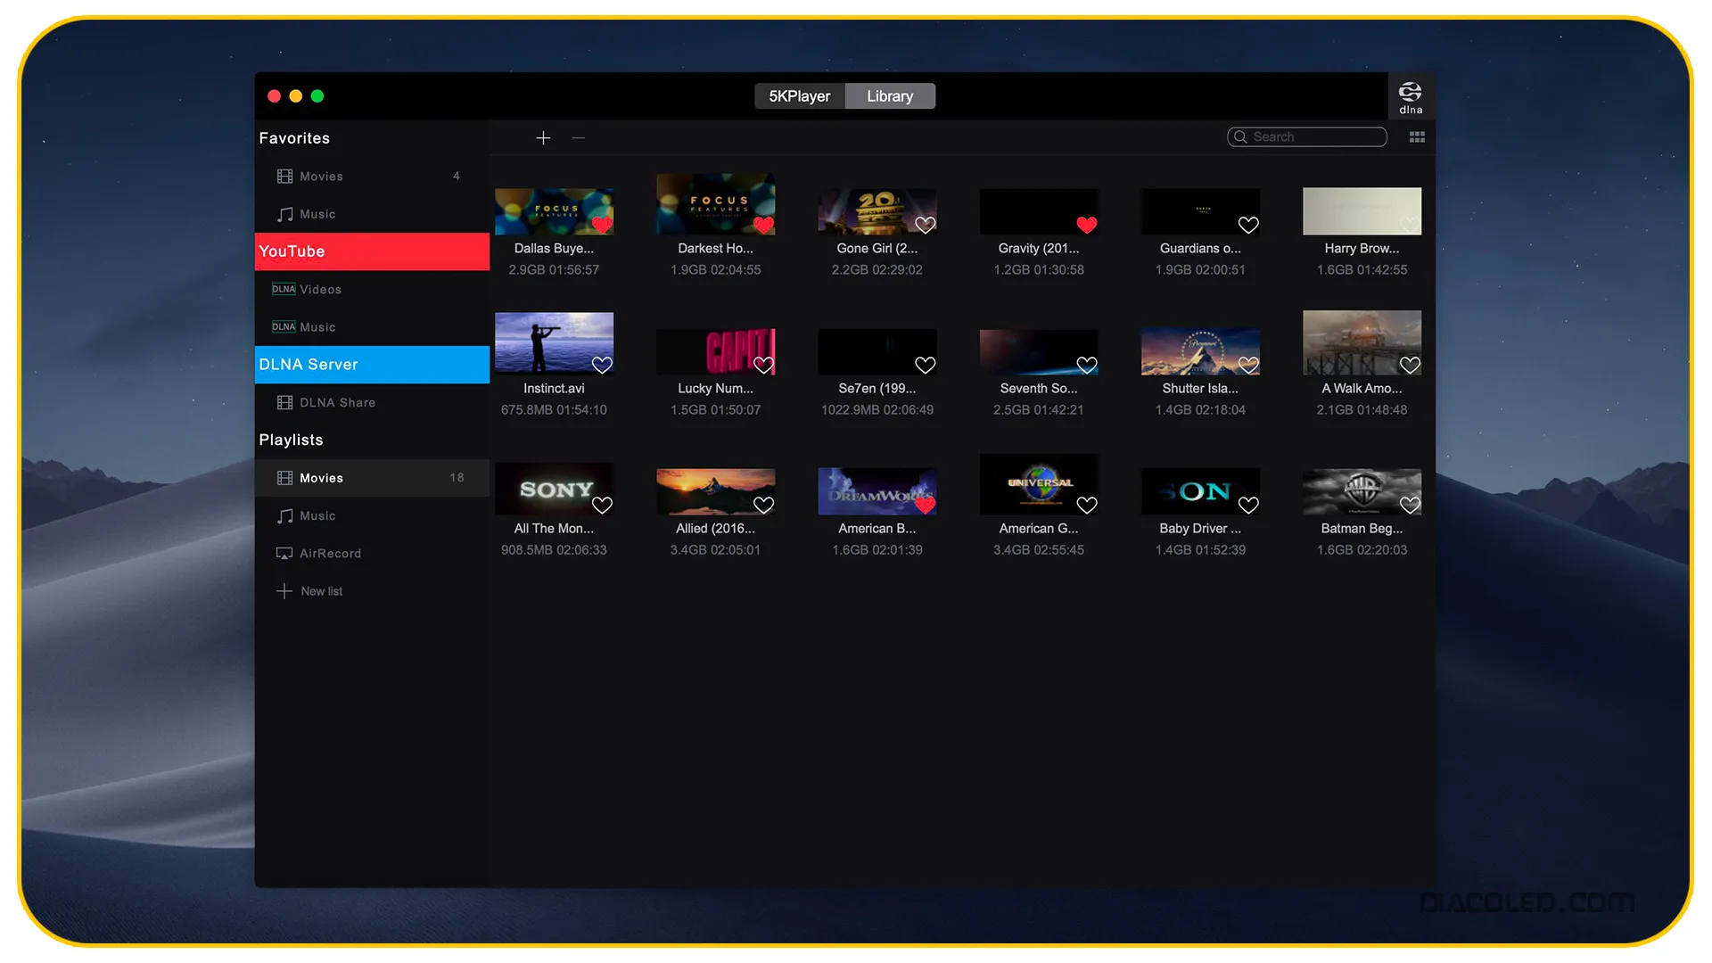
Task: Switch to the 5KPlayer tab
Action: (x=800, y=96)
